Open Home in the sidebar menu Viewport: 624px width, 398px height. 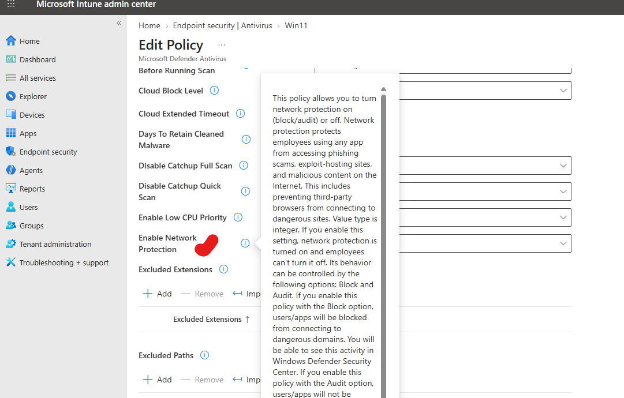29,41
